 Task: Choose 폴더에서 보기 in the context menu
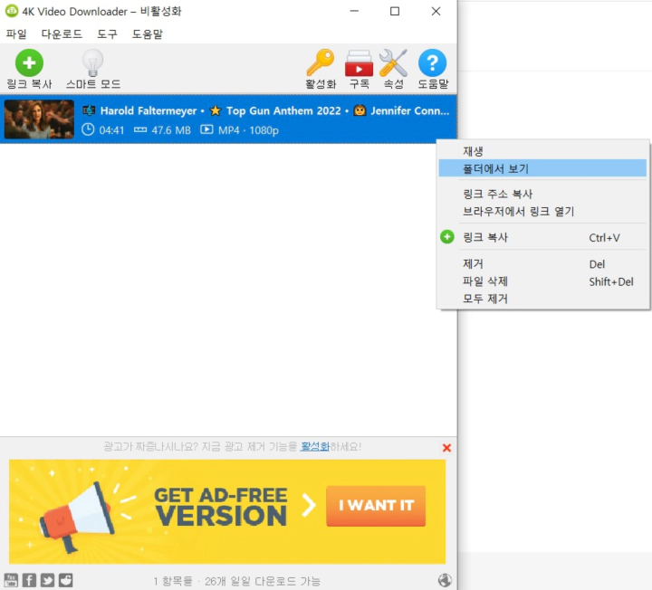tap(542, 168)
